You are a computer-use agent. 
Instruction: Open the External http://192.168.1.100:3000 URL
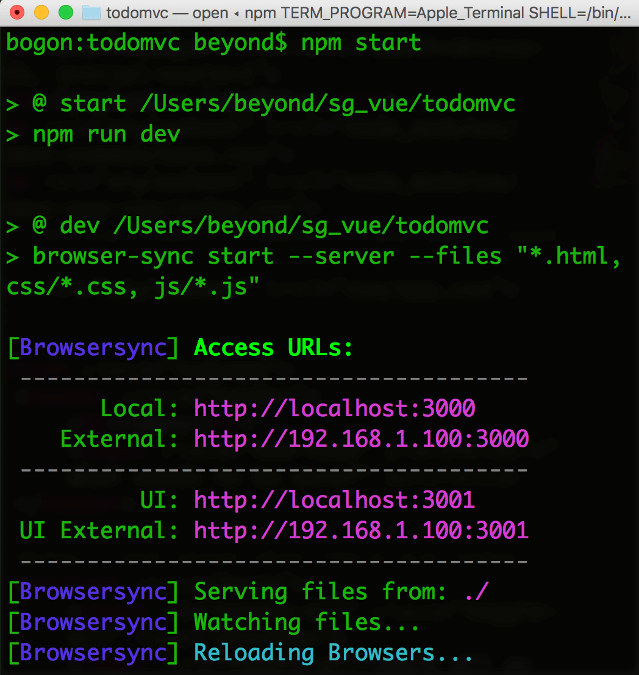click(x=361, y=439)
